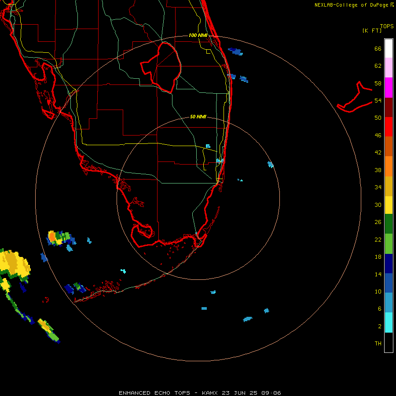Click the large yellow echo at the southwest edge
The image size is (396, 396).
pos(14,264)
